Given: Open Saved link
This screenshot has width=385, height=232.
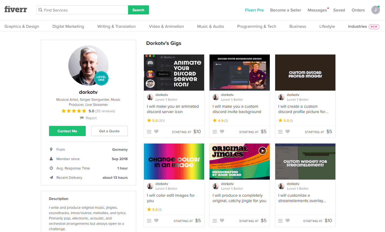Looking at the screenshot, I should 339,10.
